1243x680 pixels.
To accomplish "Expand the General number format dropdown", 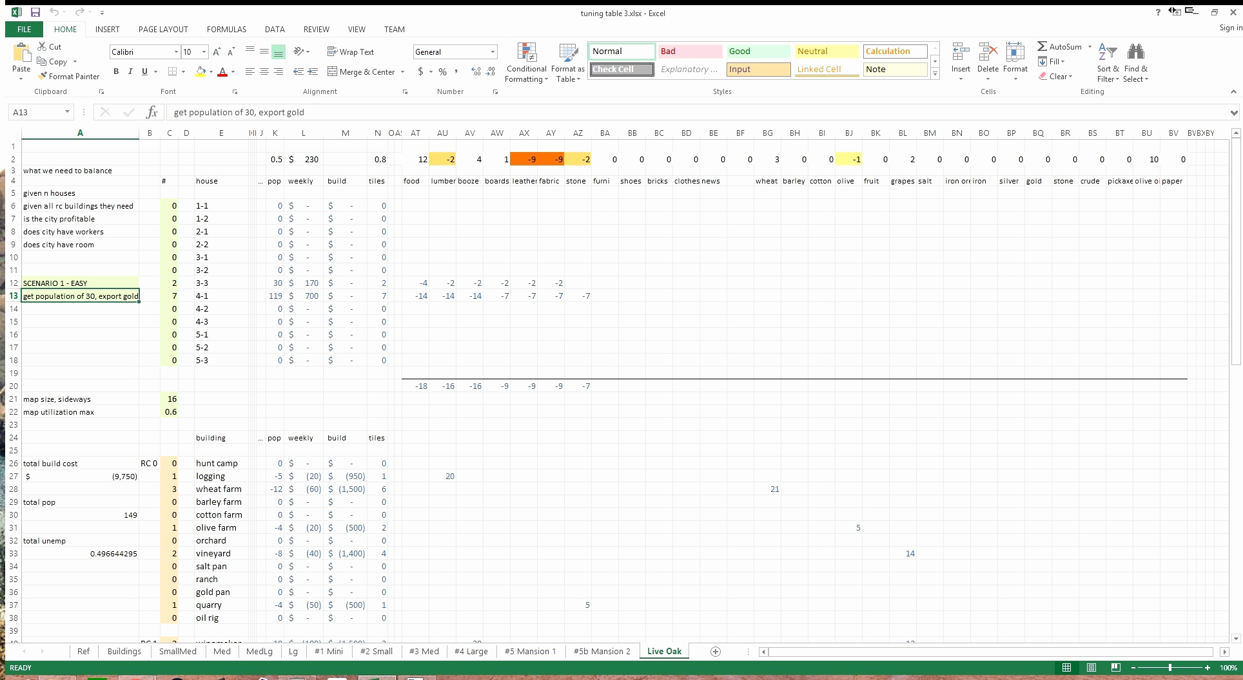I will (x=493, y=52).
